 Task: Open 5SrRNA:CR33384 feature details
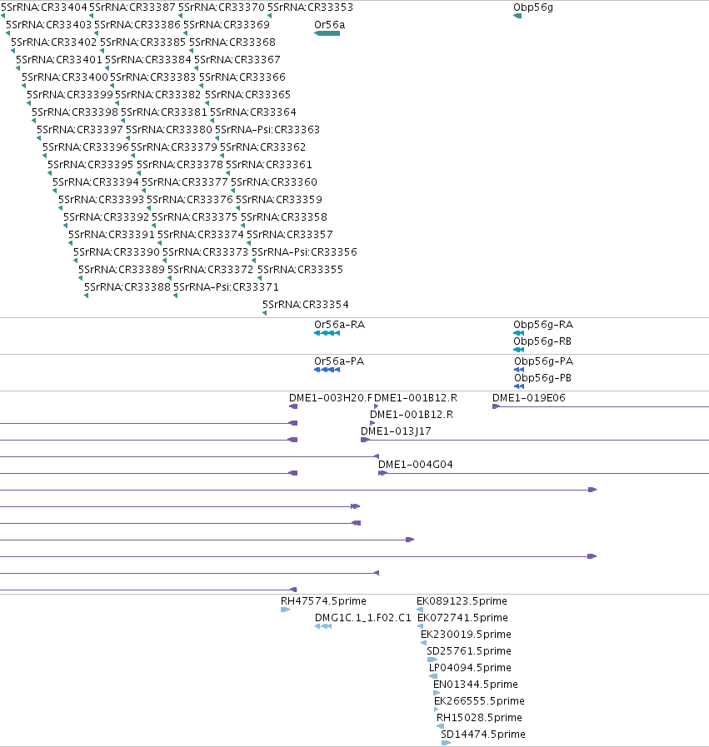pyautogui.click(x=148, y=60)
